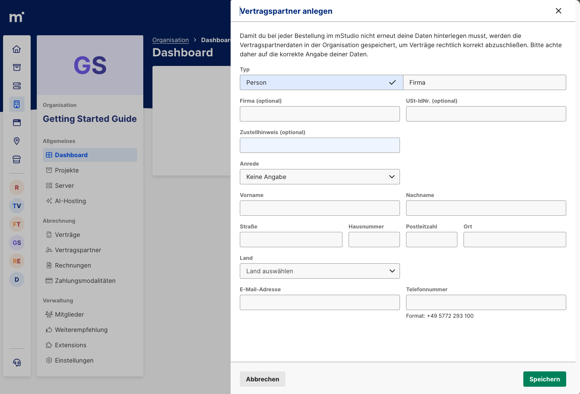Open Vertragspartner under Abrechnung
This screenshot has height=394, width=580.
point(77,250)
